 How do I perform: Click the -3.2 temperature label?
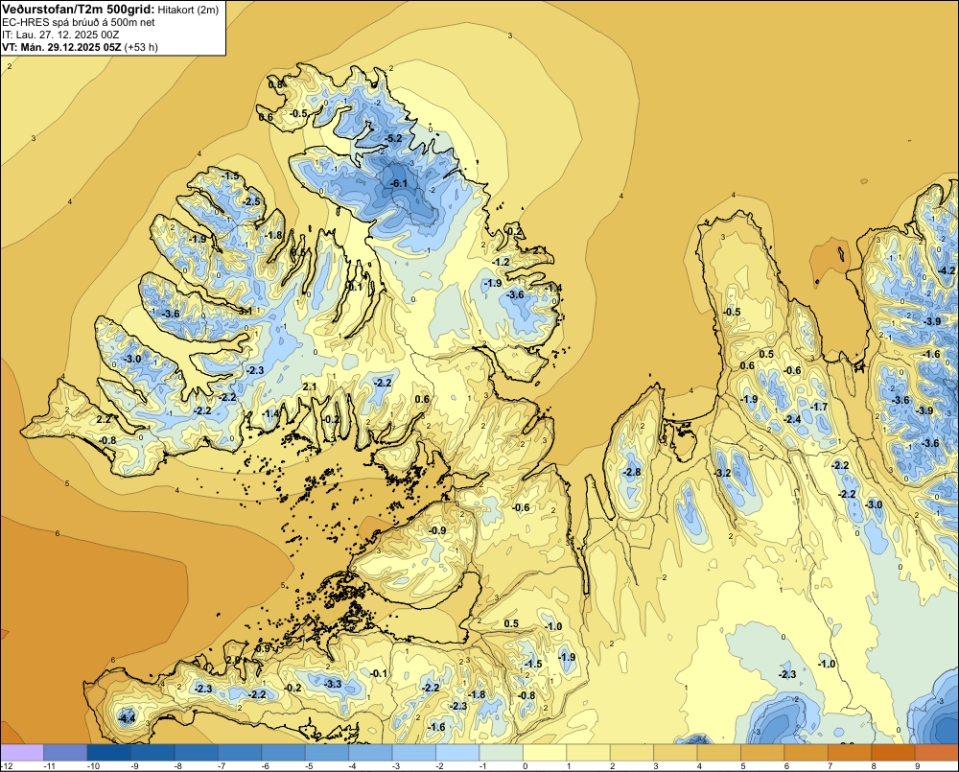click(722, 473)
